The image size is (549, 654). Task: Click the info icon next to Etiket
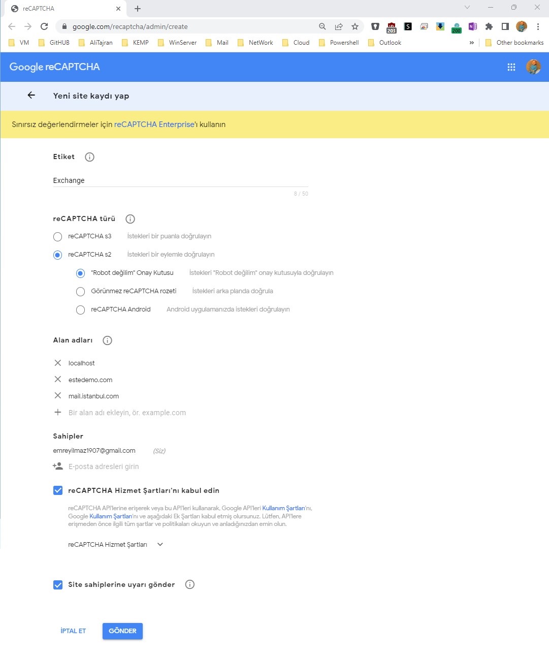89,157
